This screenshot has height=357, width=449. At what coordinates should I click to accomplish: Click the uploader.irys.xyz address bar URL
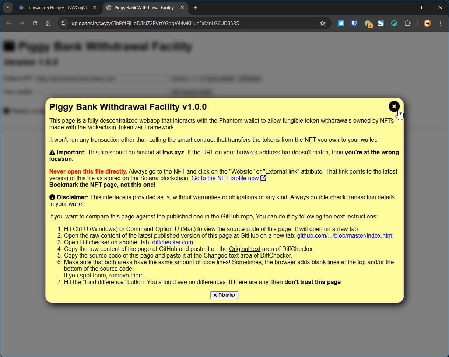point(155,23)
